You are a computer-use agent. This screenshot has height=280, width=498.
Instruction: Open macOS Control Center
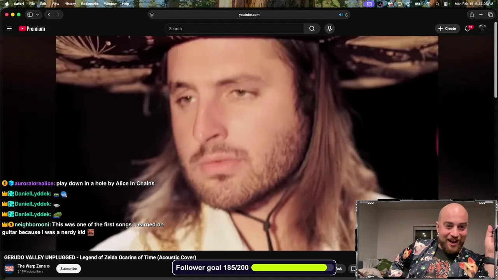point(446,3)
